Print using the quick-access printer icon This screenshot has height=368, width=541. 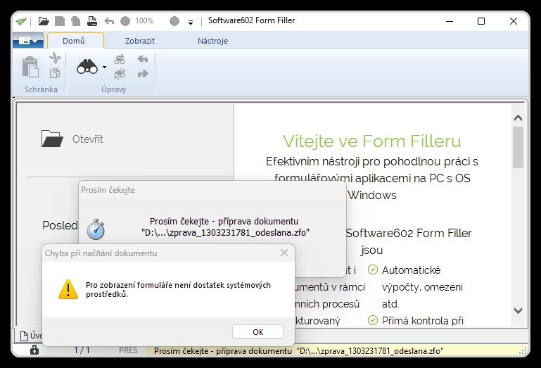point(91,21)
